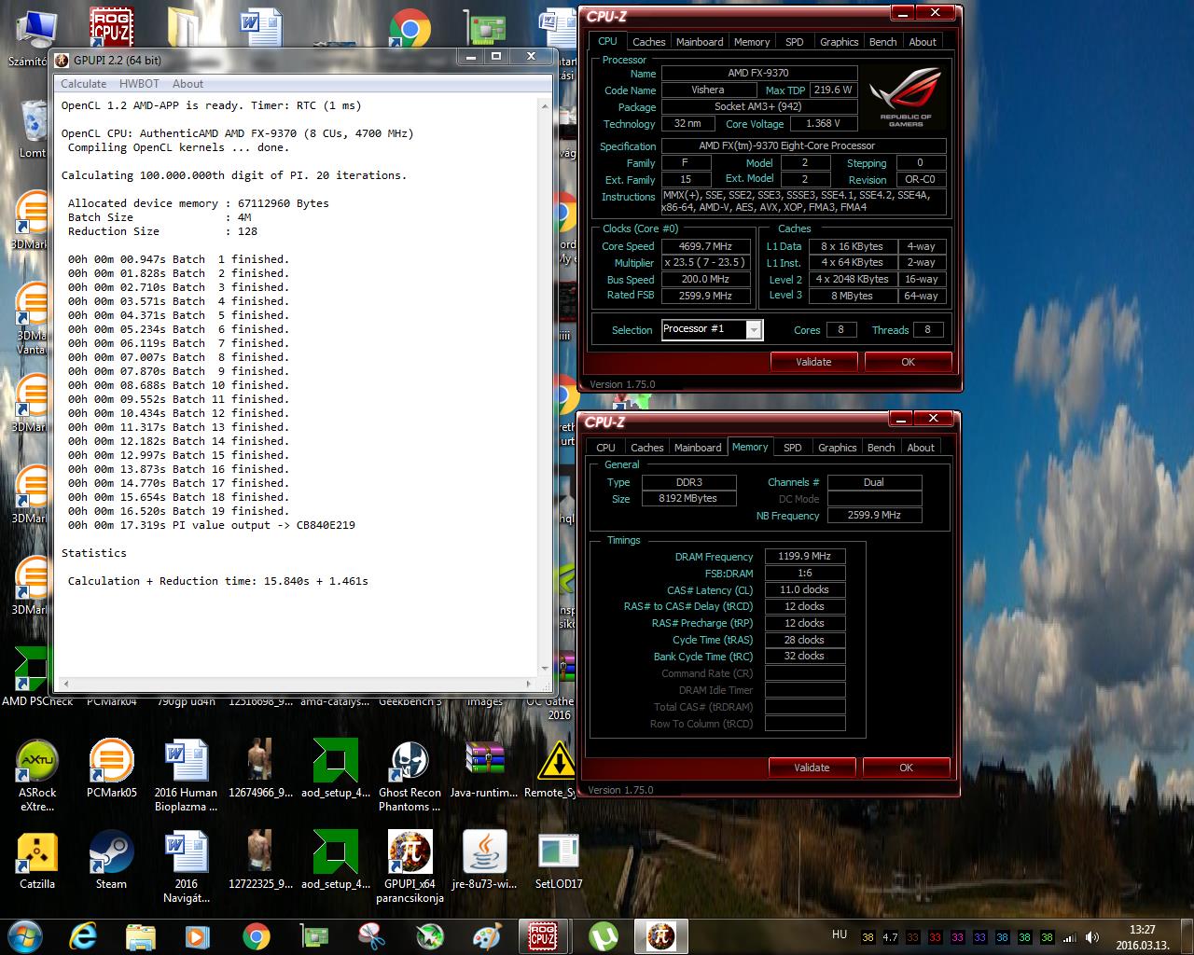
Task: Select the 2016 Human Bioplazma Word document
Action: click(186, 775)
